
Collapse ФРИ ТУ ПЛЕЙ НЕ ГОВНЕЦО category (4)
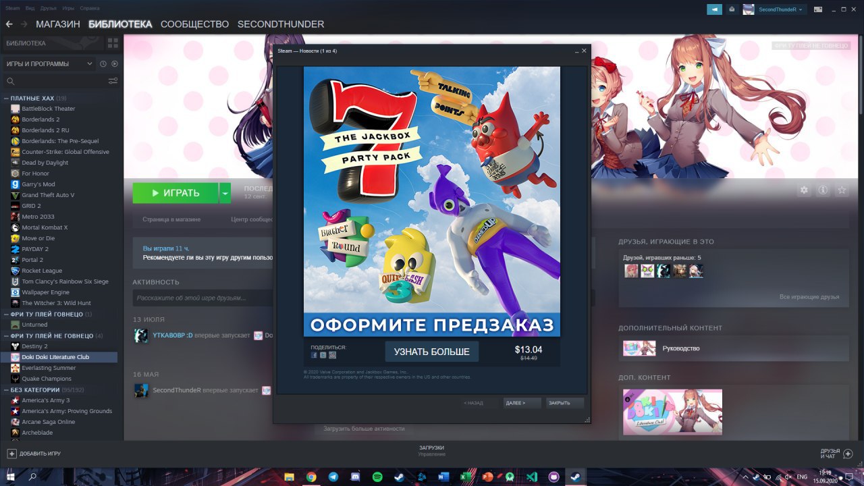tap(6, 336)
